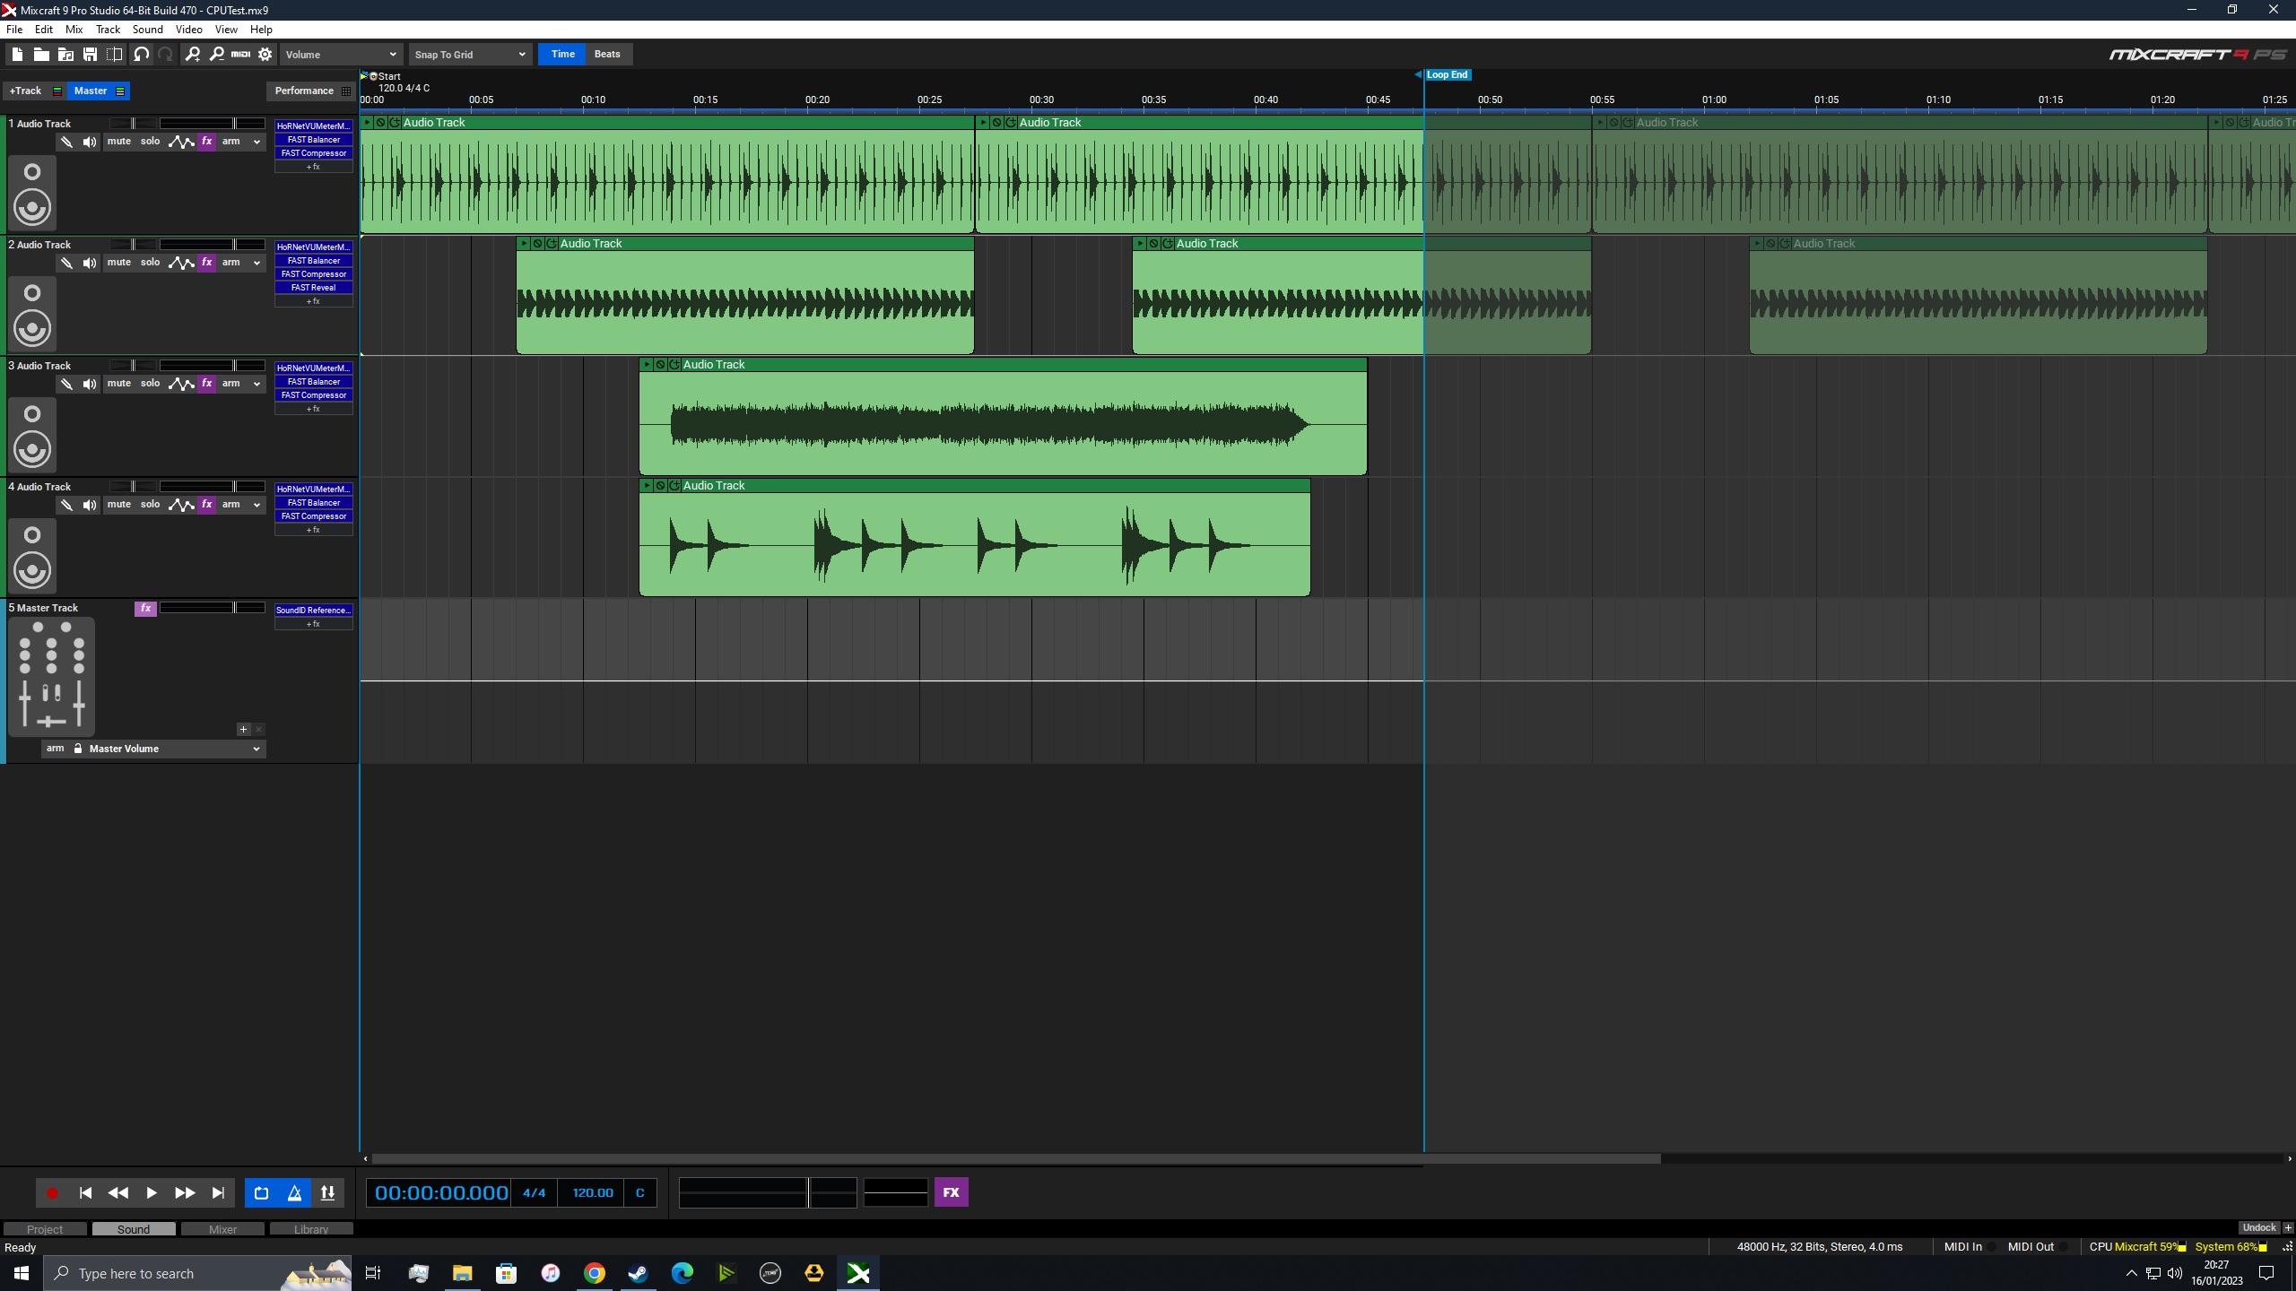Add an automation lane with the plus button

(x=243, y=730)
